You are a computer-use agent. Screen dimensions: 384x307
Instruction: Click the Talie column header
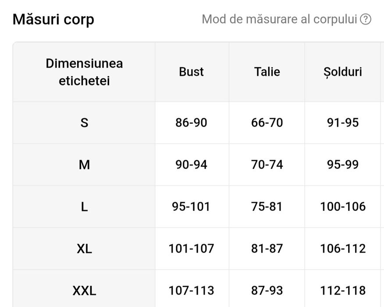point(267,72)
